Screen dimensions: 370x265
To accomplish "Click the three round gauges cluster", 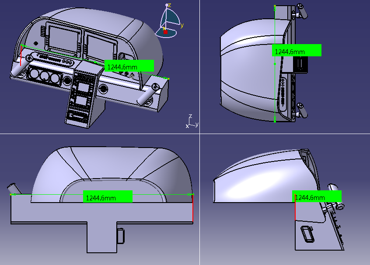I will pyautogui.click(x=44, y=76).
